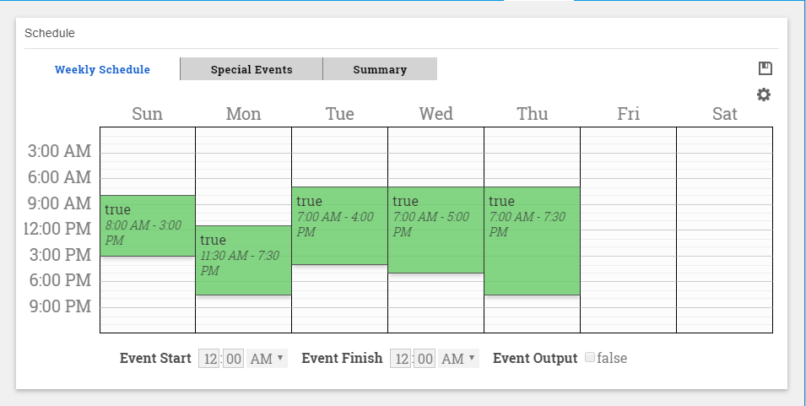Select the Thursday 7:00 AM - 7:30 PM event
806x406 pixels.
click(532, 241)
